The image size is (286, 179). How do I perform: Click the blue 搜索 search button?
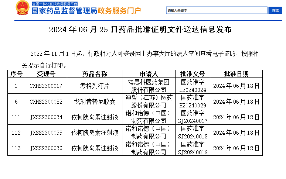(275, 10)
